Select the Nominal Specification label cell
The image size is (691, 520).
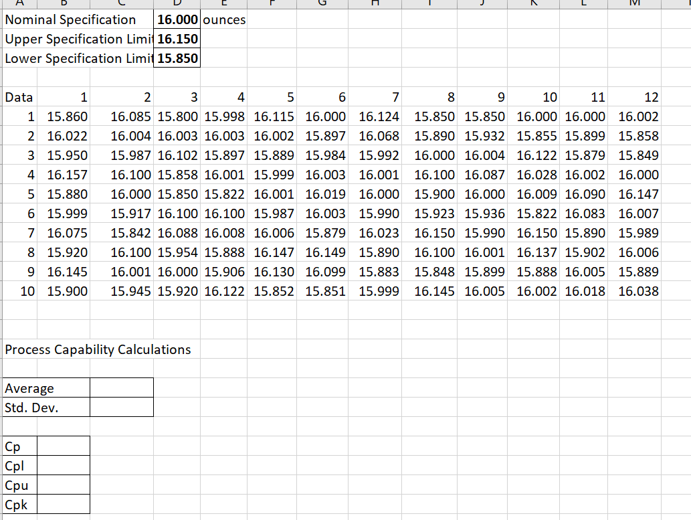pos(78,19)
